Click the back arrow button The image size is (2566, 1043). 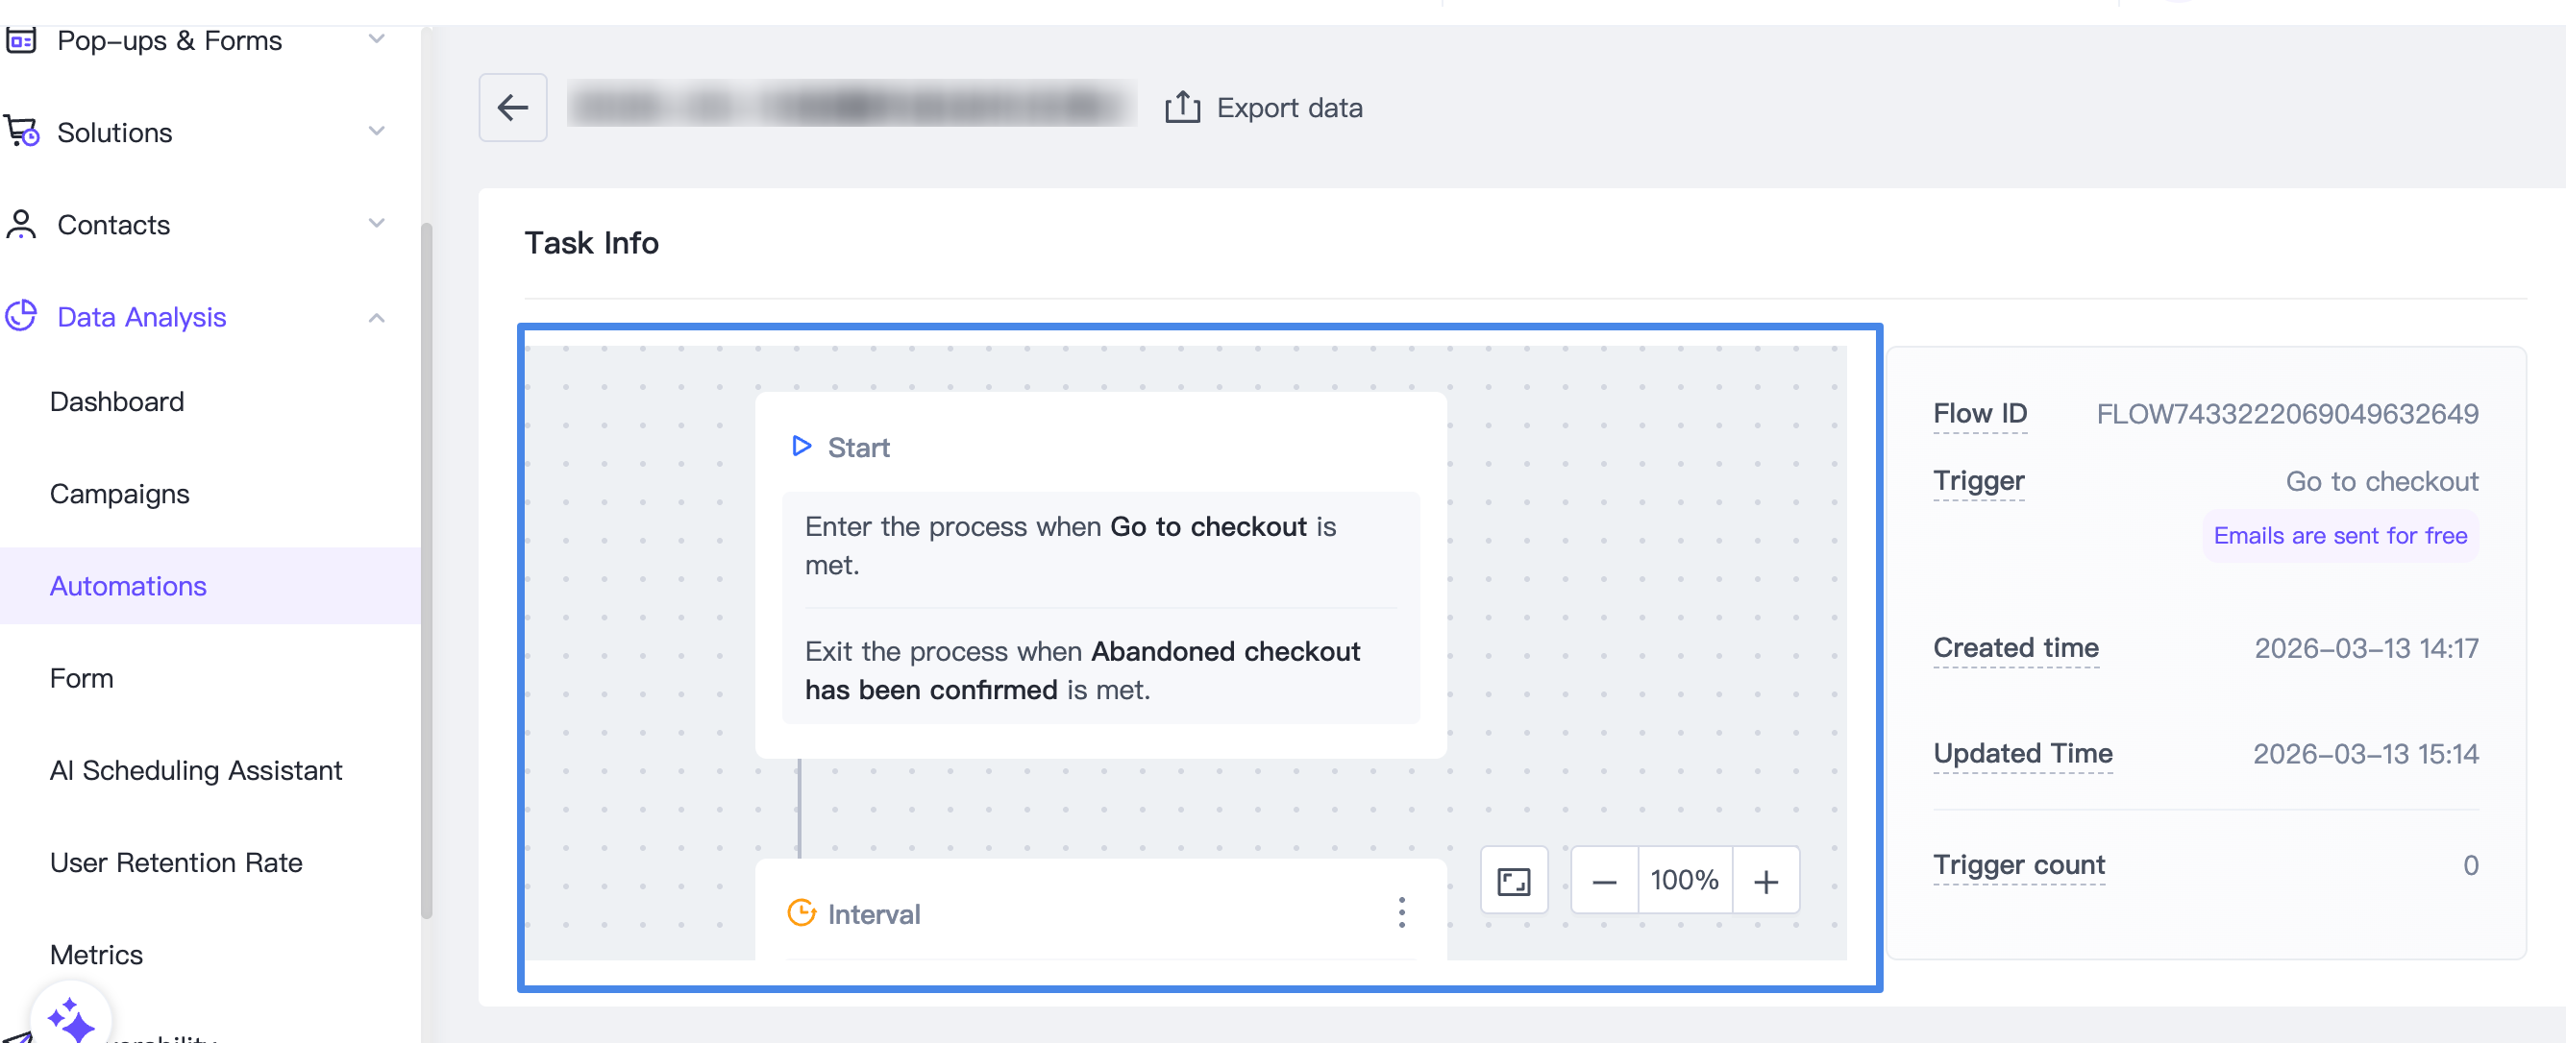[x=512, y=108]
